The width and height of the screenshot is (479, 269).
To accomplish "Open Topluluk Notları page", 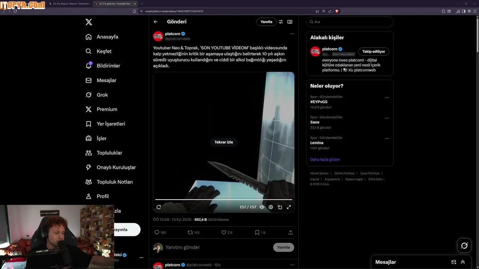I will [109, 182].
